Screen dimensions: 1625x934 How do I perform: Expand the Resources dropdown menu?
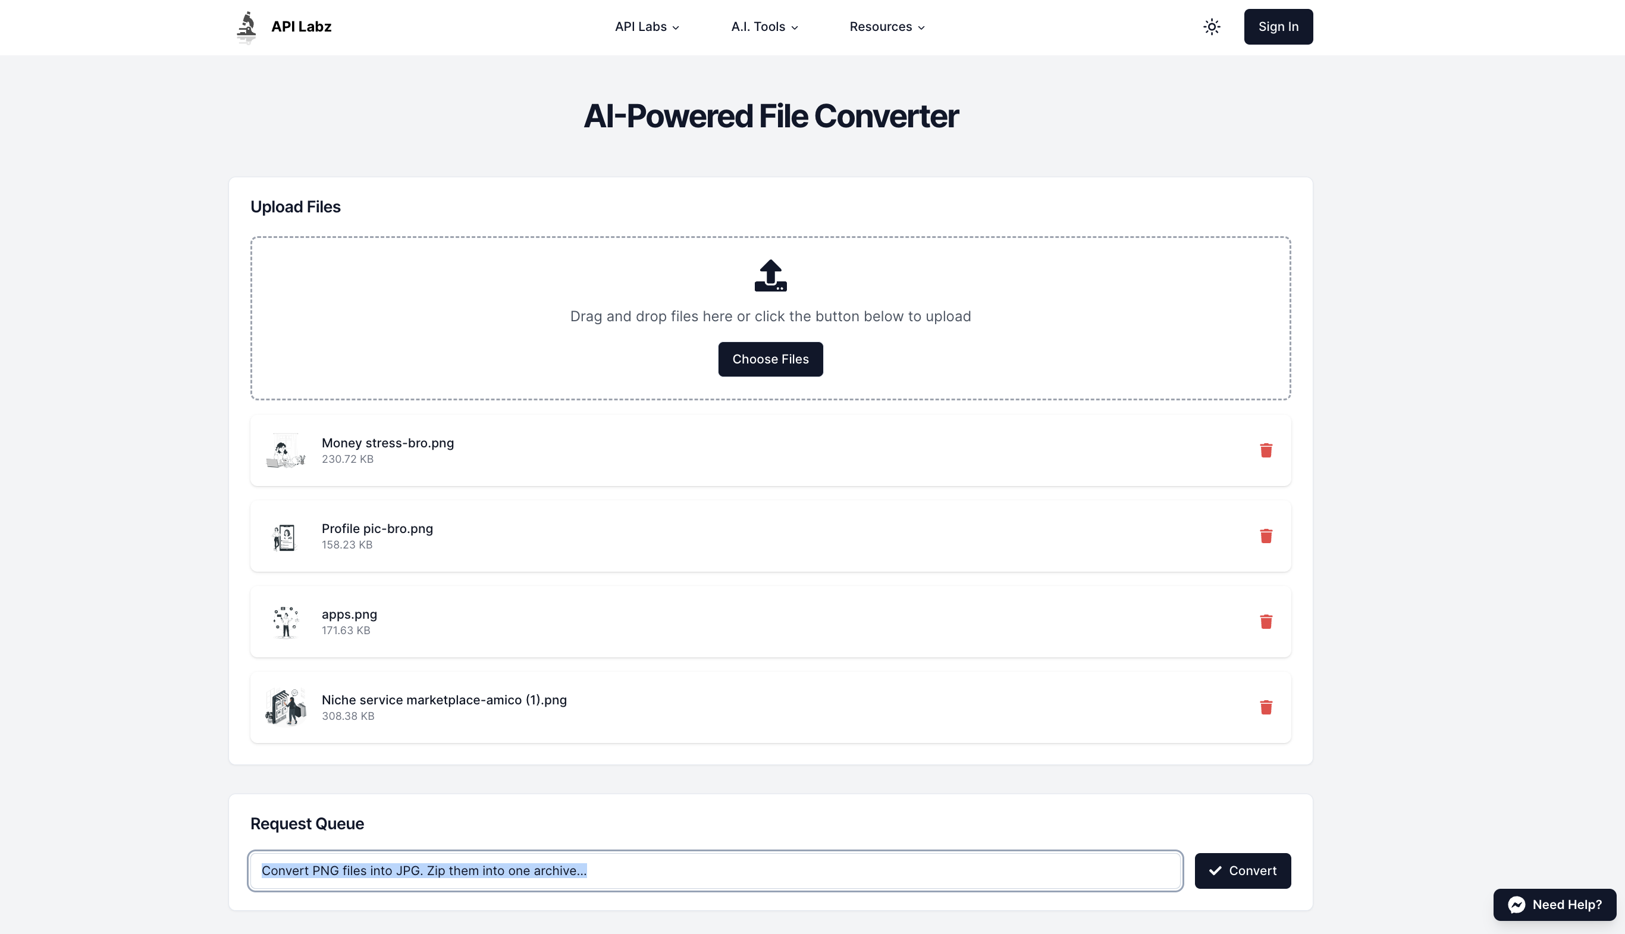click(x=886, y=26)
